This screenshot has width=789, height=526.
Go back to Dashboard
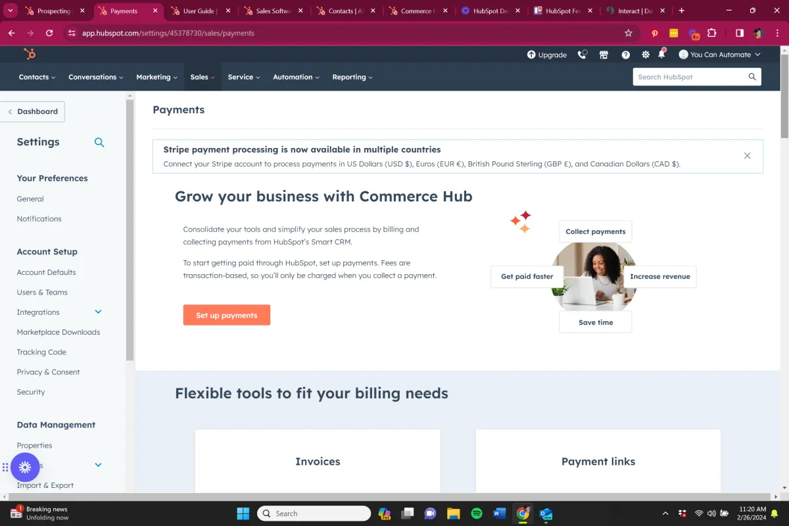pyautogui.click(x=32, y=111)
